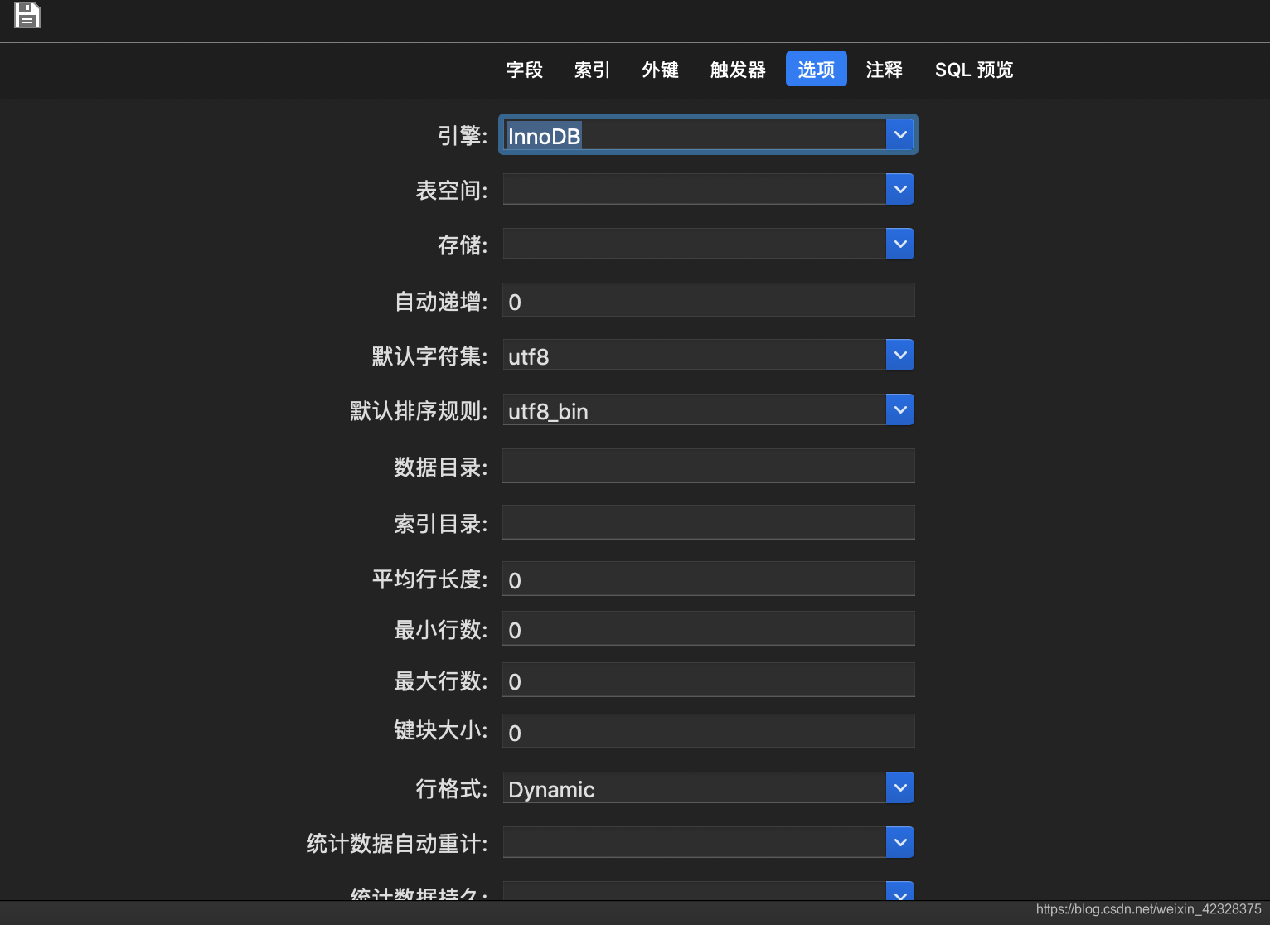Click the 最大行数 input field
1270x925 pixels.
708,680
